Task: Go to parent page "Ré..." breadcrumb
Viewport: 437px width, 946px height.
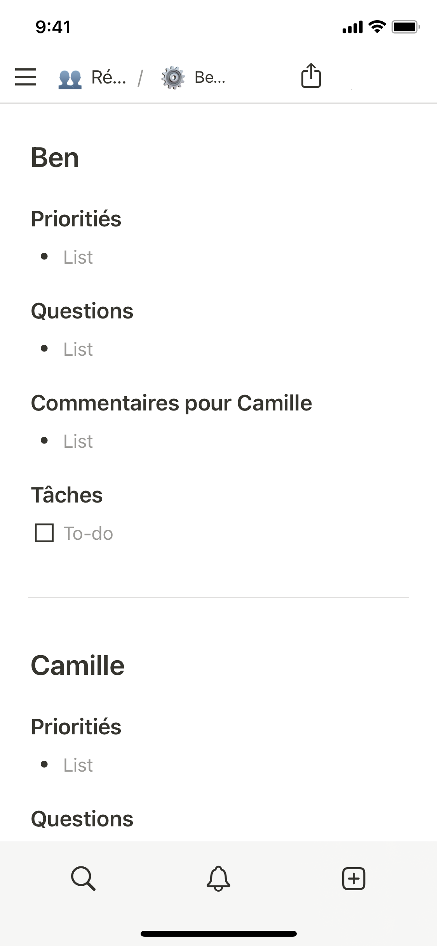Action: coord(109,78)
